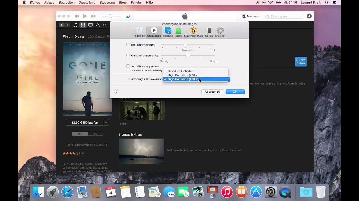
Task: Open the iTunes Extras preview thumbnail
Action: click(x=142, y=151)
